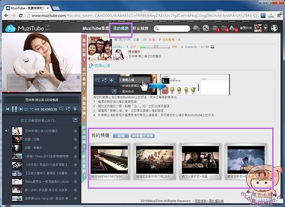Viewport: 285px width, 207px height.
Task: Open friend notifications with badge 3
Action: coord(216,28)
